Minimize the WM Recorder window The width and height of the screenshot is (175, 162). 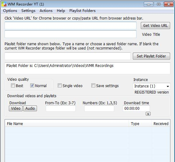tap(148, 4)
